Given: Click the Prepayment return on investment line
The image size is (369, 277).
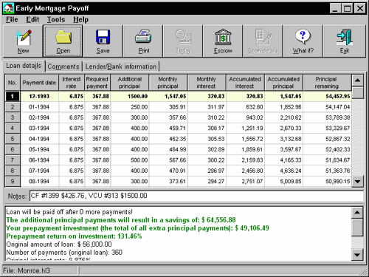Looking at the screenshot, I should pos(74,236).
